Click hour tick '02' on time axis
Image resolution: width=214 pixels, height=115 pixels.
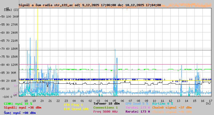tap(90, 101)
